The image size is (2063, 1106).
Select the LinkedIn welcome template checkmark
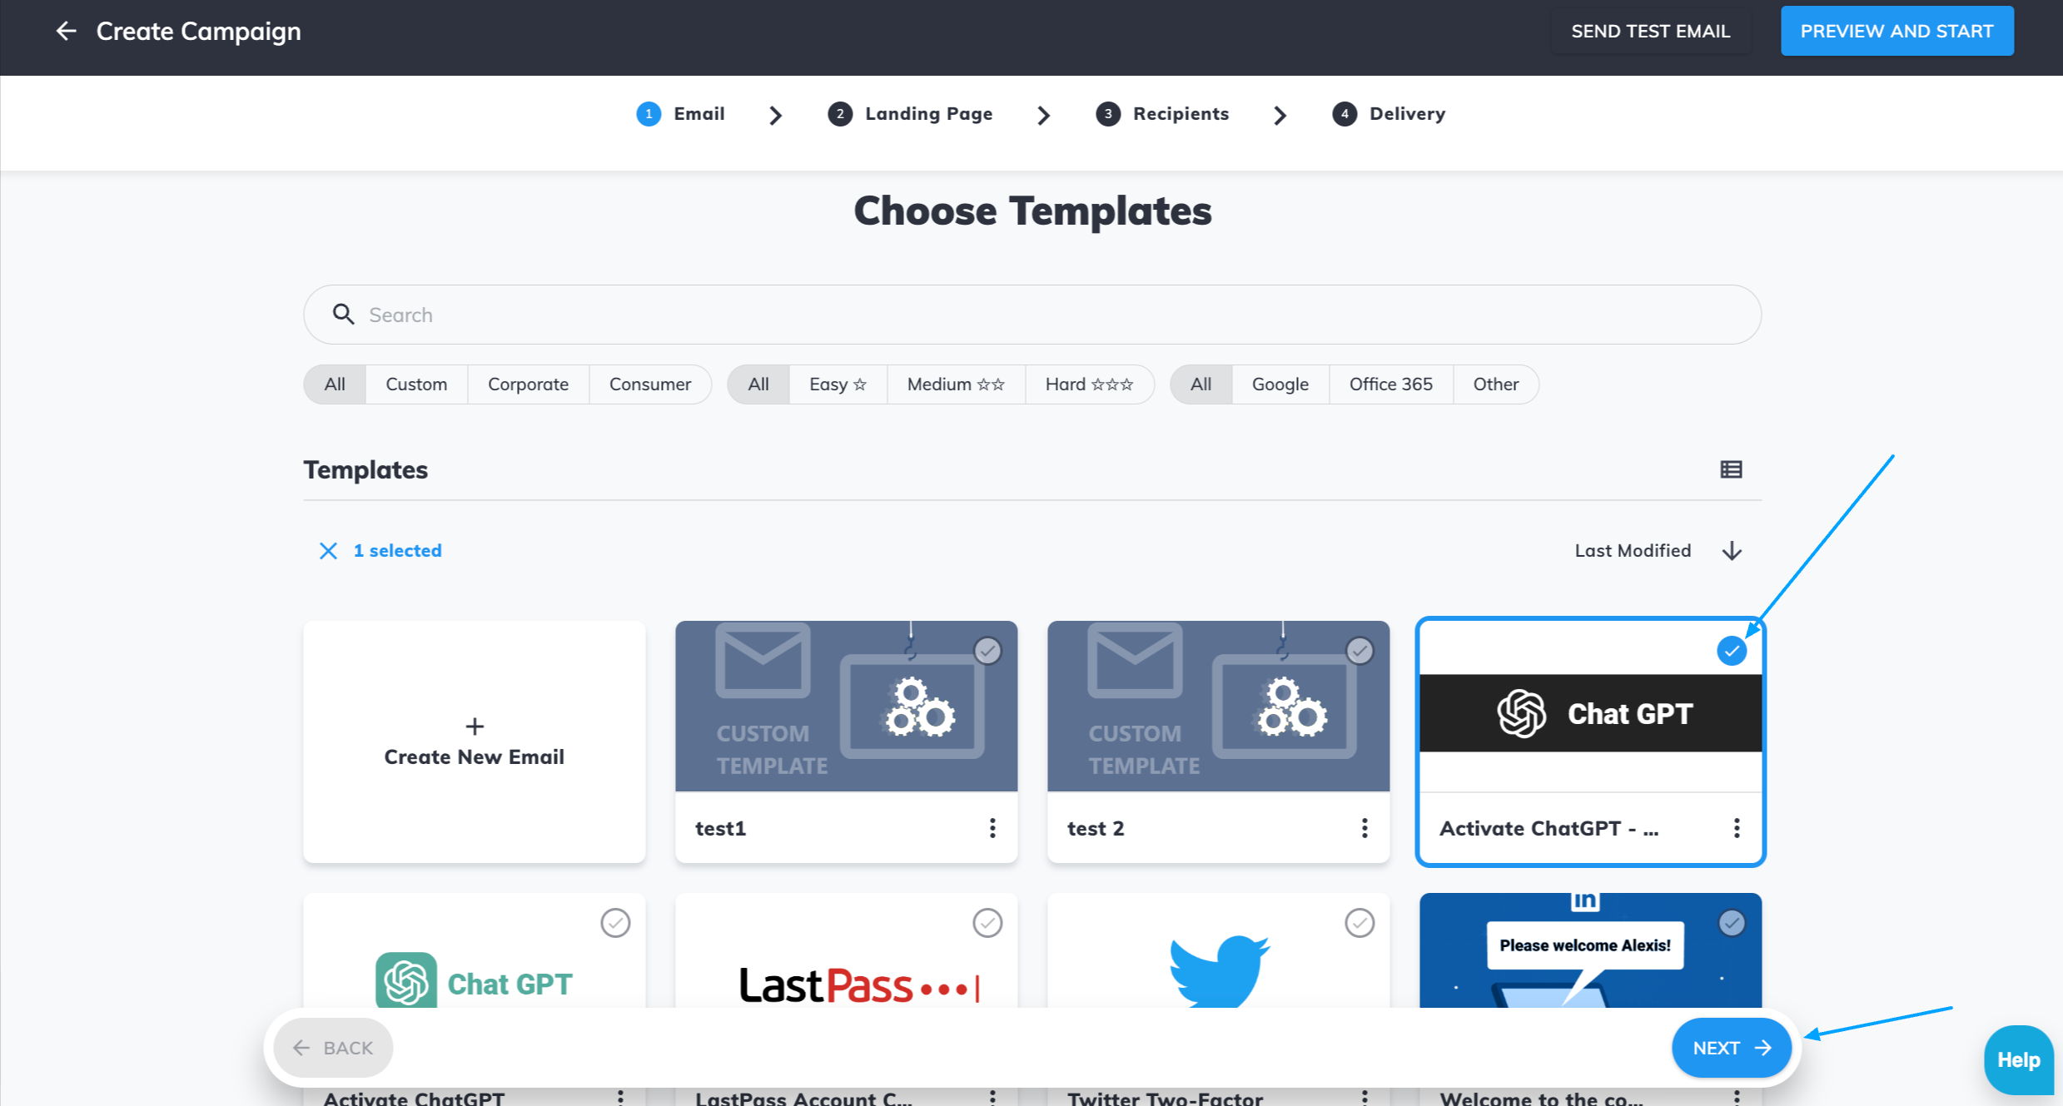point(1732,923)
